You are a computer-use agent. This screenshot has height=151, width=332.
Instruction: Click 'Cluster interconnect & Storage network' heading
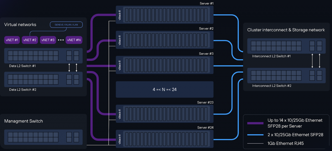click(286, 30)
